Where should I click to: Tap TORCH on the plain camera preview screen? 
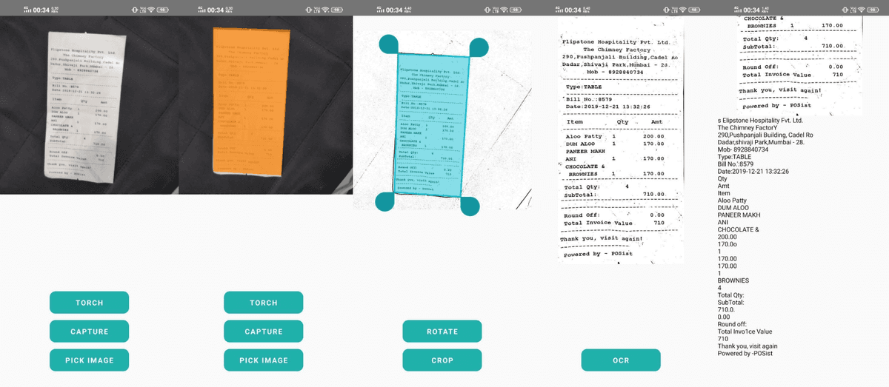[89, 303]
